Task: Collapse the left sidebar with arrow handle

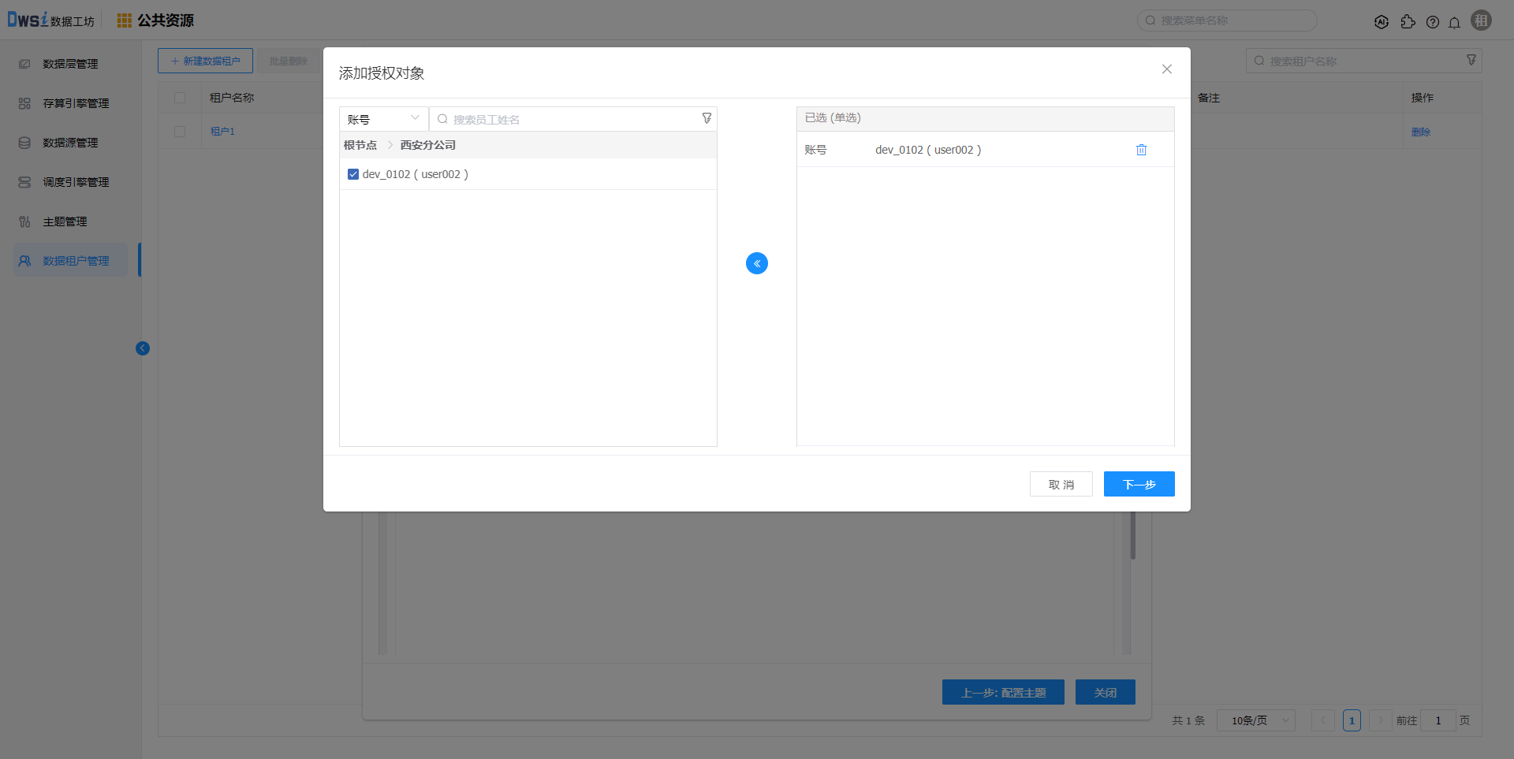Action: (143, 348)
